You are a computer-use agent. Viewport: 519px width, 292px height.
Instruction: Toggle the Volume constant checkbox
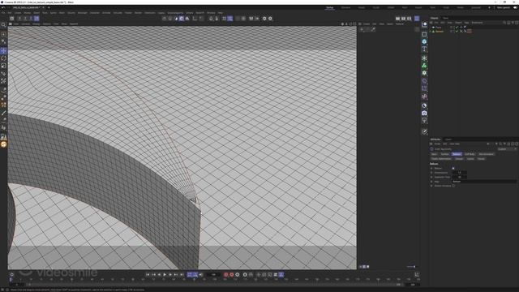point(453,186)
